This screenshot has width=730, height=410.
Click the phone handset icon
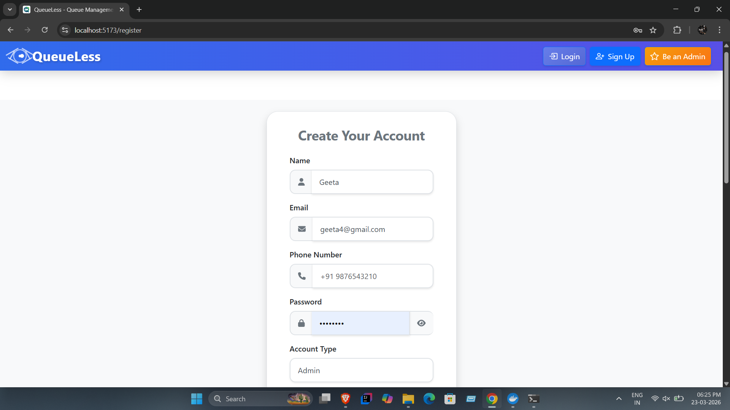pos(302,276)
